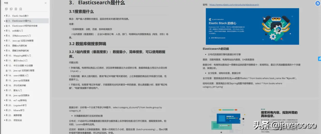Expand bookmark 2. Elastic Stack简介
This screenshot has width=321, height=134.
tap(4, 16)
